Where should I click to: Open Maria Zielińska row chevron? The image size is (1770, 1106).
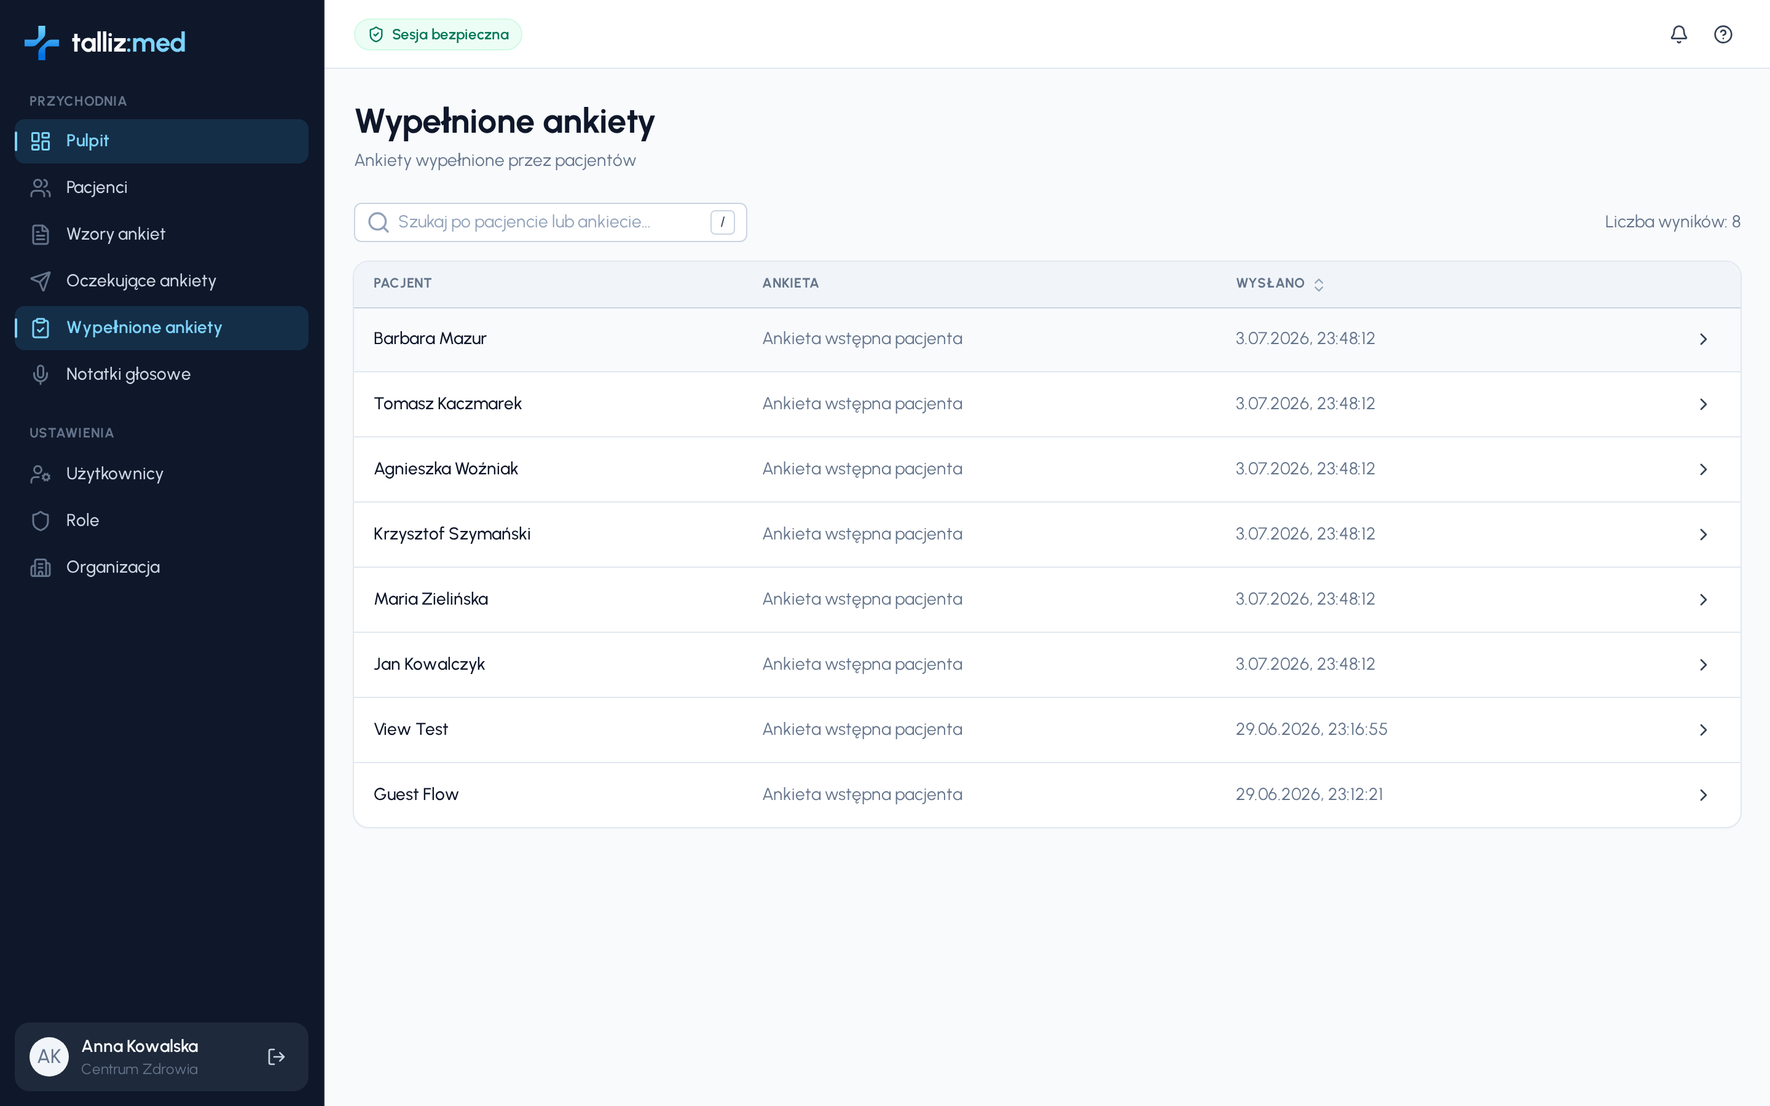(x=1703, y=600)
